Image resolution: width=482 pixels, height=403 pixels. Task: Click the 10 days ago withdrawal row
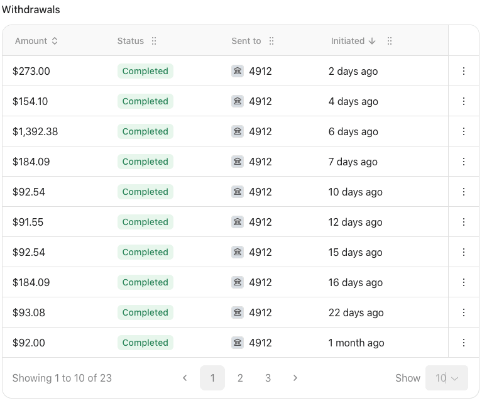point(355,192)
